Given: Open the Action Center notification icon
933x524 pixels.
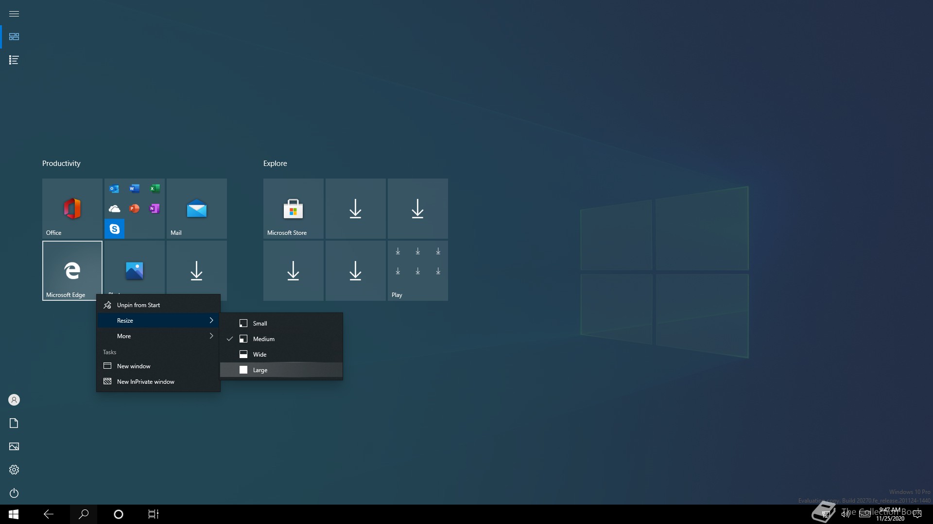Looking at the screenshot, I should (917, 514).
